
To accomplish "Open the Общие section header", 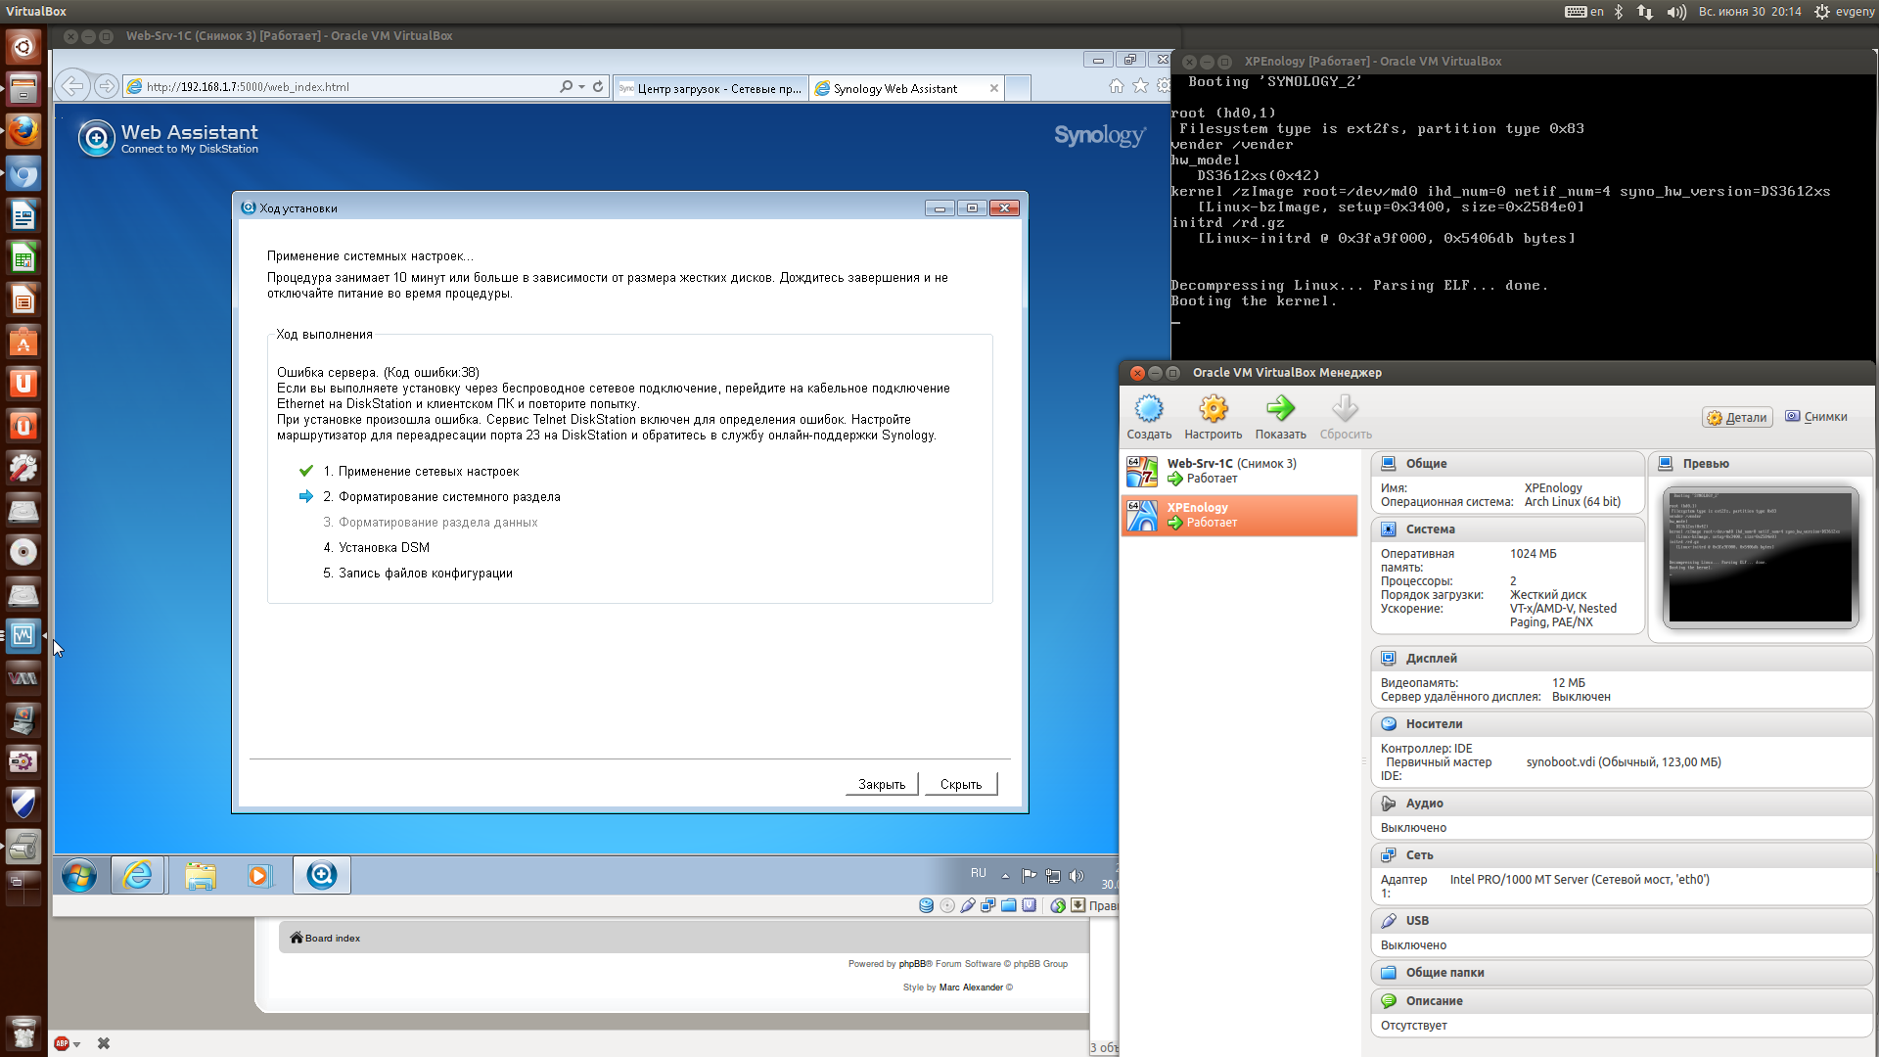I will (x=1507, y=463).
